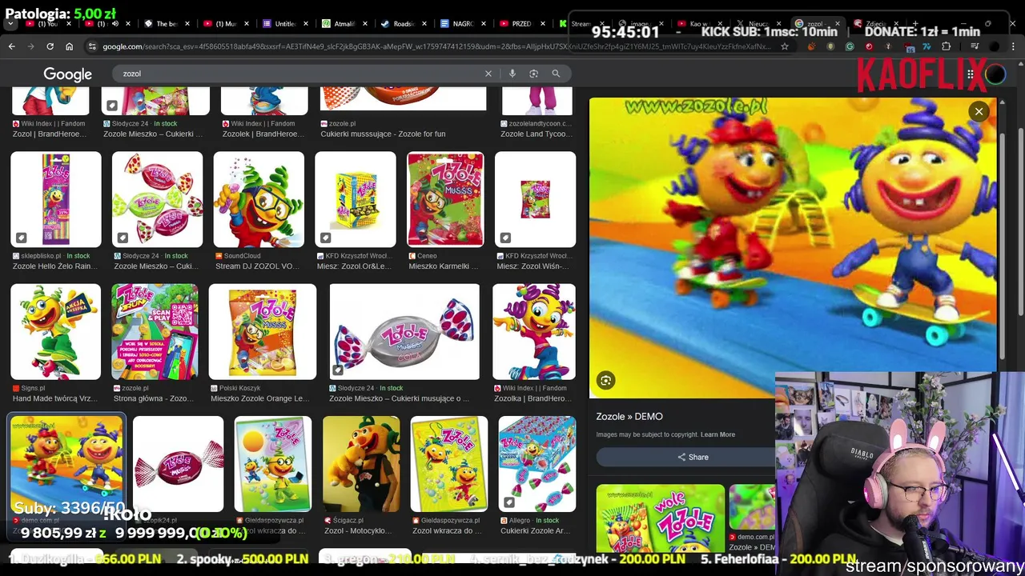
Task: Click 'Zozole Land Tyco...' caption
Action: point(536,134)
